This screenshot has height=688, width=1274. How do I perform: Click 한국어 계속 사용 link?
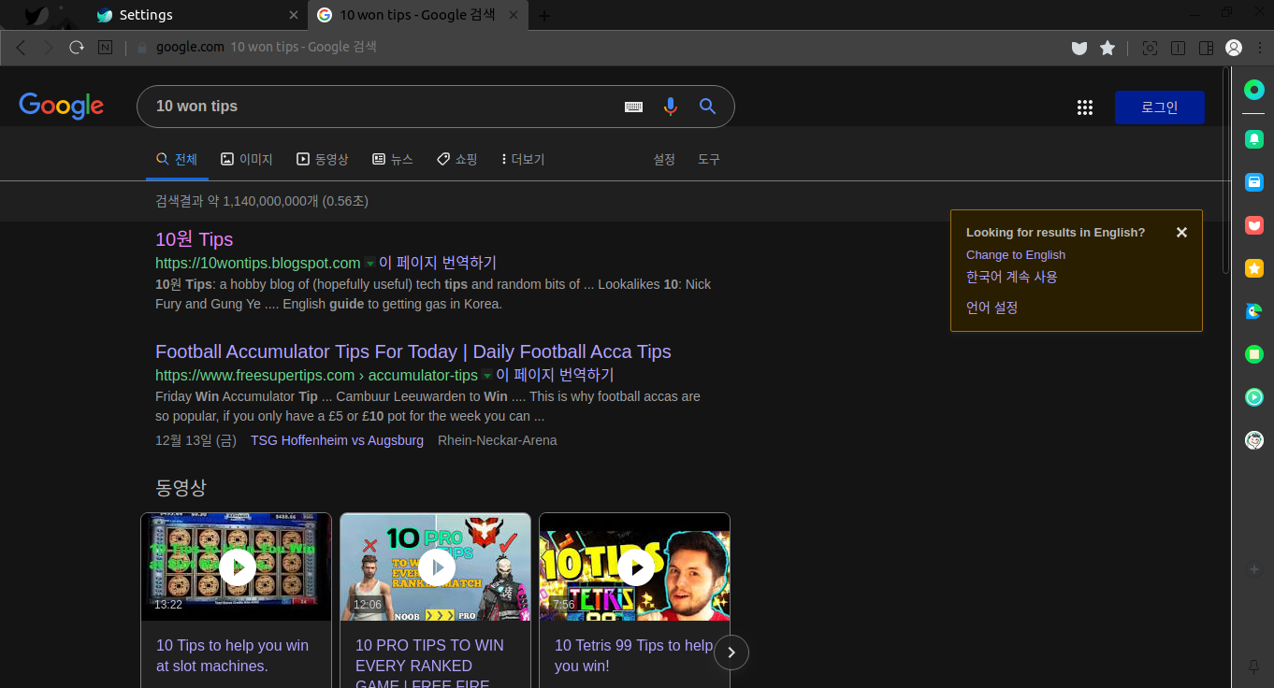tap(1012, 277)
